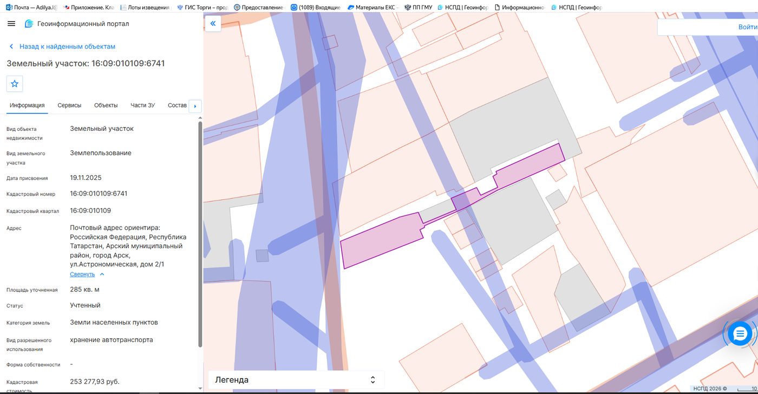Switch to the Почта browser tab
The image size is (758, 394).
pos(31,8)
